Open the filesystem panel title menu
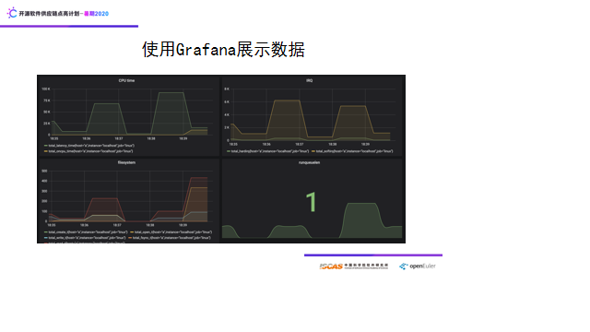The height and width of the screenshot is (332, 590). [x=126, y=162]
